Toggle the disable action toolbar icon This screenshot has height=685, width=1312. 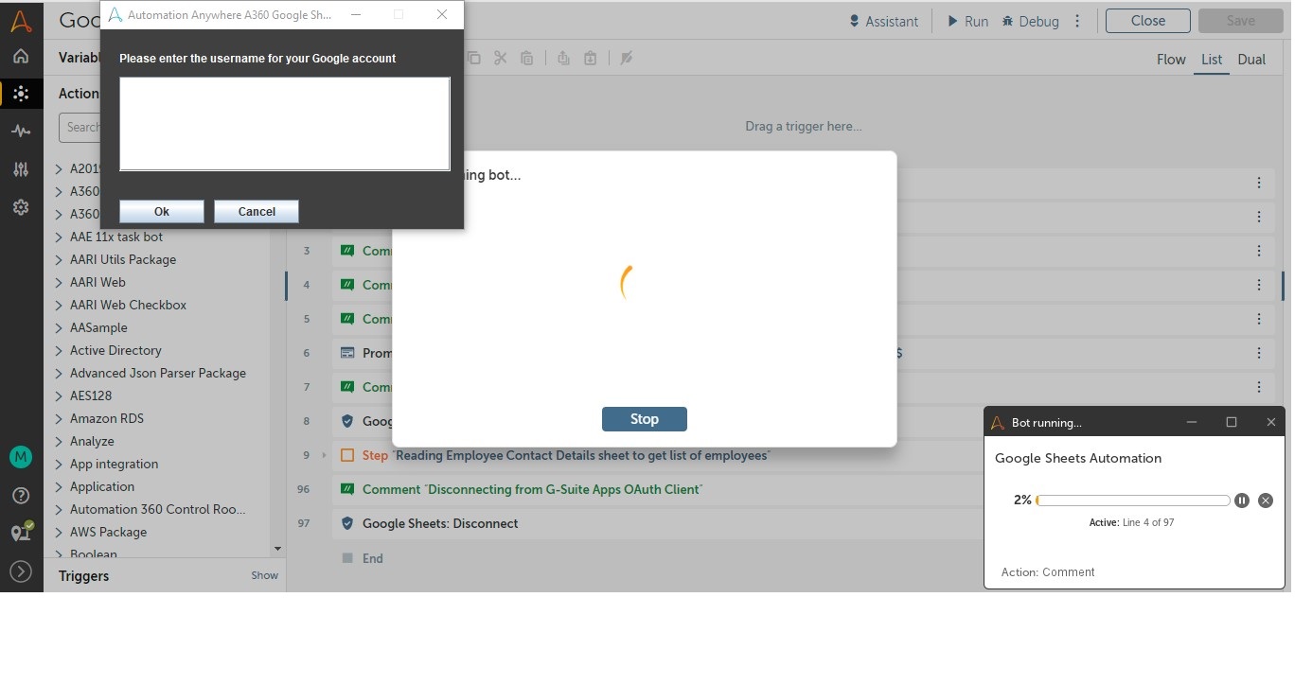[626, 59]
